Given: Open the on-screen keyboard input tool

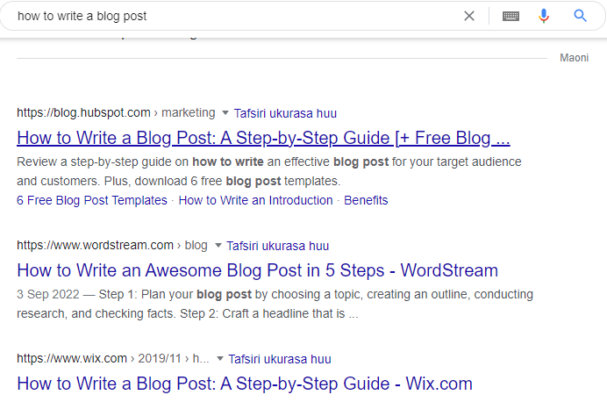Looking at the screenshot, I should click(511, 17).
